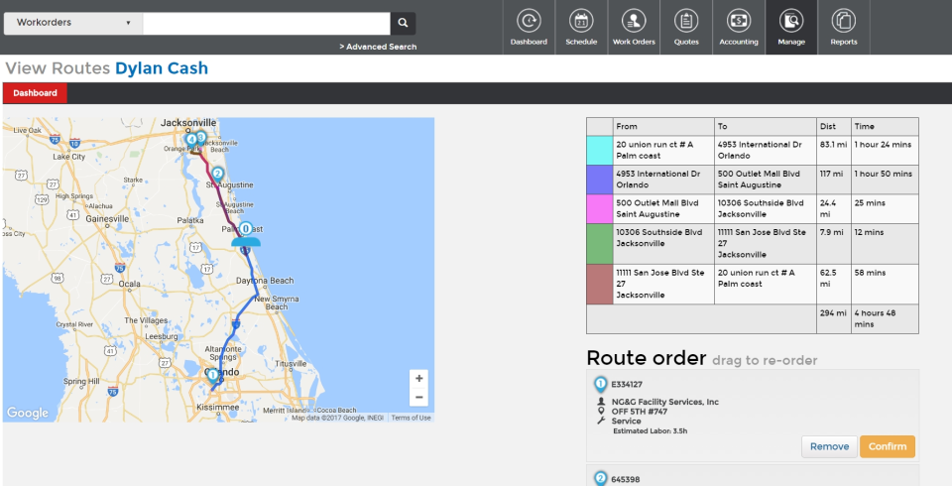Focus the search text field
Image resolution: width=952 pixels, height=486 pixels.
(267, 23)
